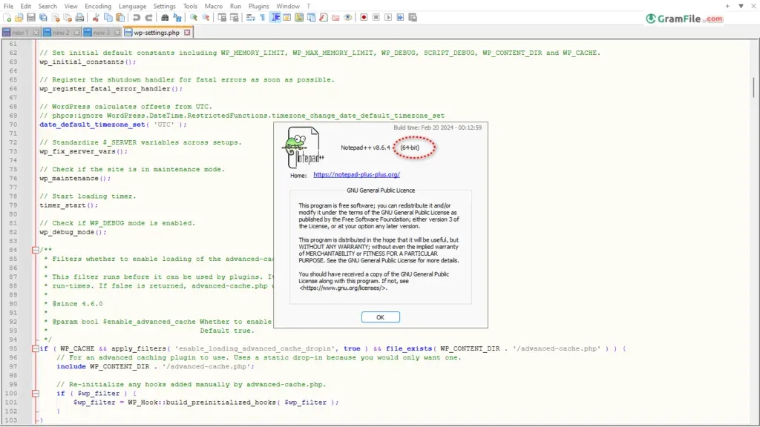The image size is (760, 427).
Task: Toggle Show All Characters pilcrow icon
Action: tap(263, 18)
